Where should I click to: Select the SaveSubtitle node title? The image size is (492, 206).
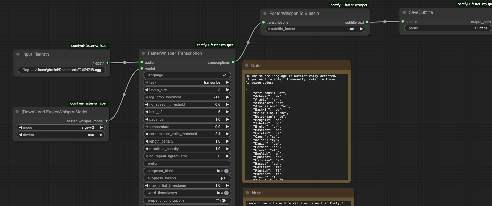point(421,12)
